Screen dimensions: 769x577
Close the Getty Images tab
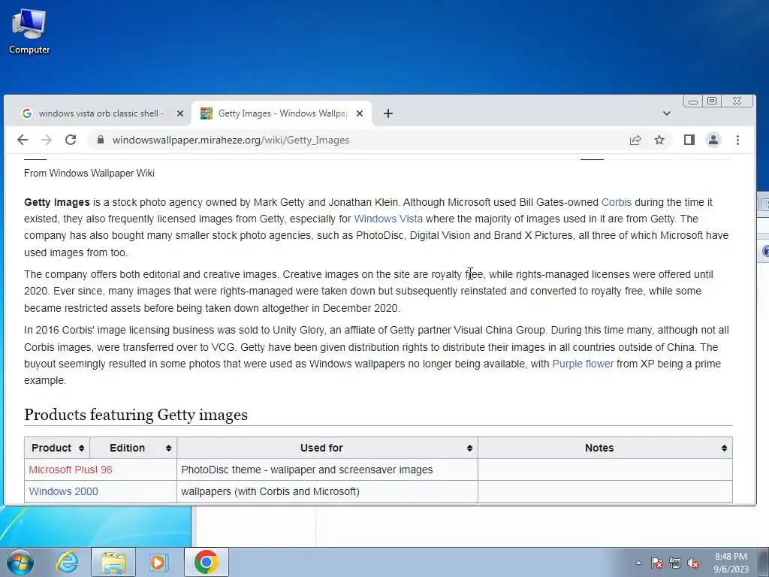360,113
